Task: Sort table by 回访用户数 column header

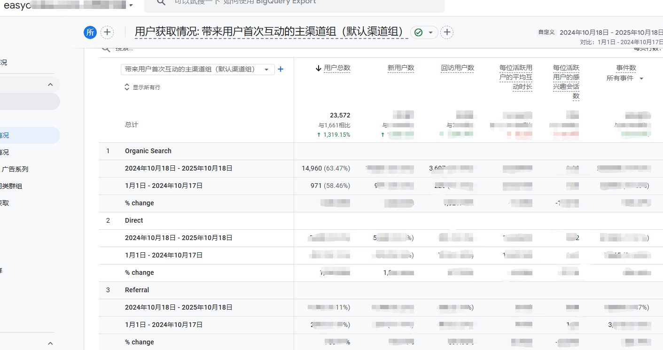Action: [457, 68]
